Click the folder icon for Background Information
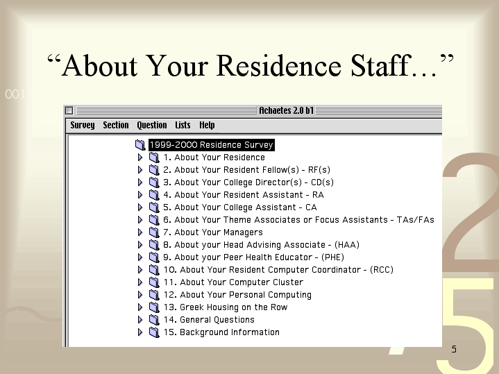 tap(154, 332)
